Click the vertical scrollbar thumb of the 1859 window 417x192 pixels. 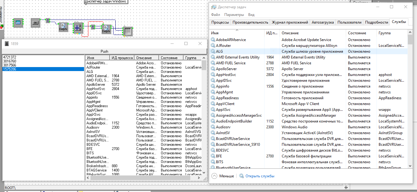click(x=204, y=66)
